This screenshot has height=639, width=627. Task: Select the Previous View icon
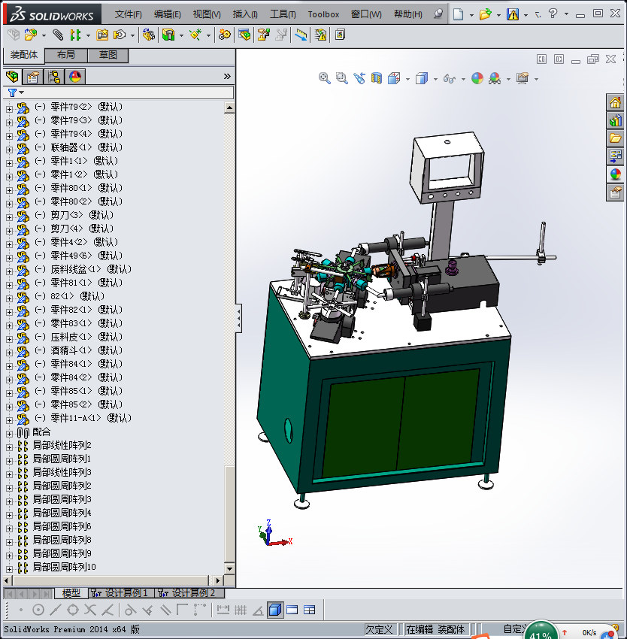tap(359, 78)
